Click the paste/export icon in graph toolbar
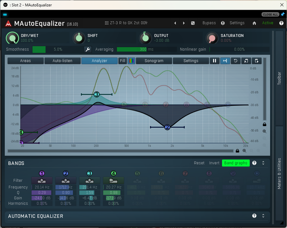The height and width of the screenshot is (228, 287). (257, 61)
